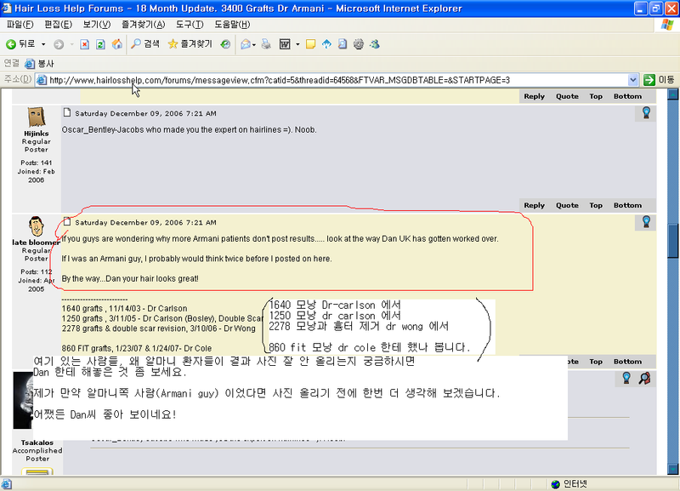Open the 편집(E) menu
Viewport: 680px width, 491px height.
(58, 25)
